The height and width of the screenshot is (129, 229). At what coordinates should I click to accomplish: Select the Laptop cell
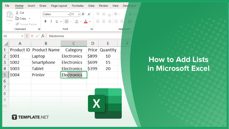click(46, 56)
